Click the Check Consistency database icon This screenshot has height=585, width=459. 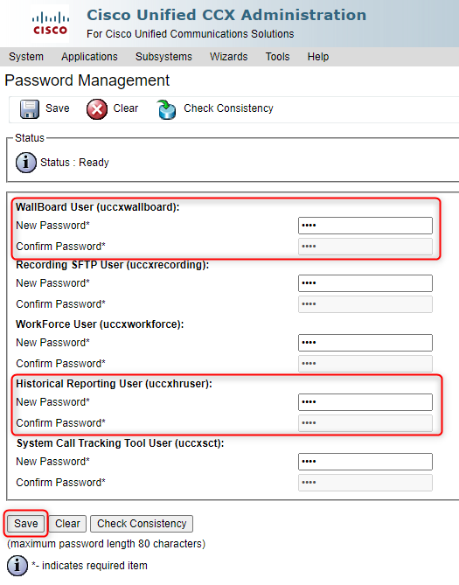pyautogui.click(x=166, y=109)
